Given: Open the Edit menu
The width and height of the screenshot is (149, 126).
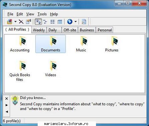Looking at the screenshot, I should point(20,14).
